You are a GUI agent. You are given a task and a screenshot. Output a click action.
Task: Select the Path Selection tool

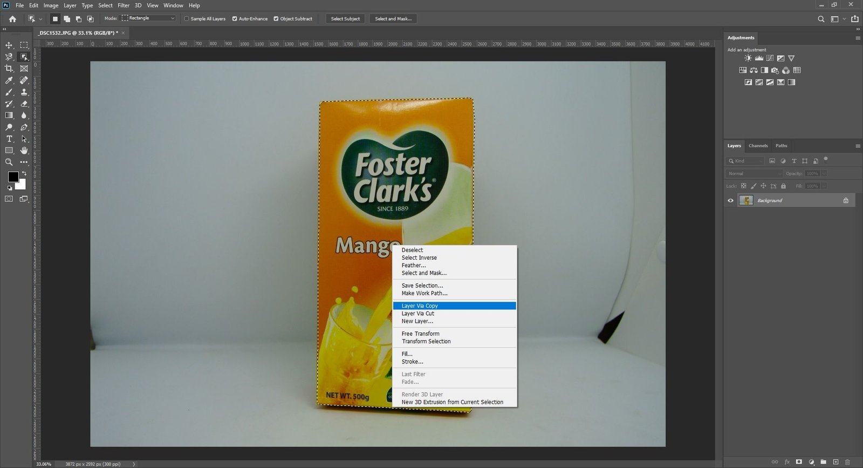click(24, 139)
